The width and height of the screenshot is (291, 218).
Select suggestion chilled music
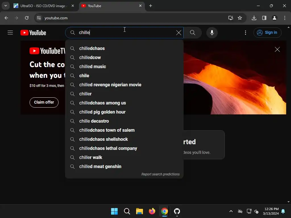click(124, 66)
